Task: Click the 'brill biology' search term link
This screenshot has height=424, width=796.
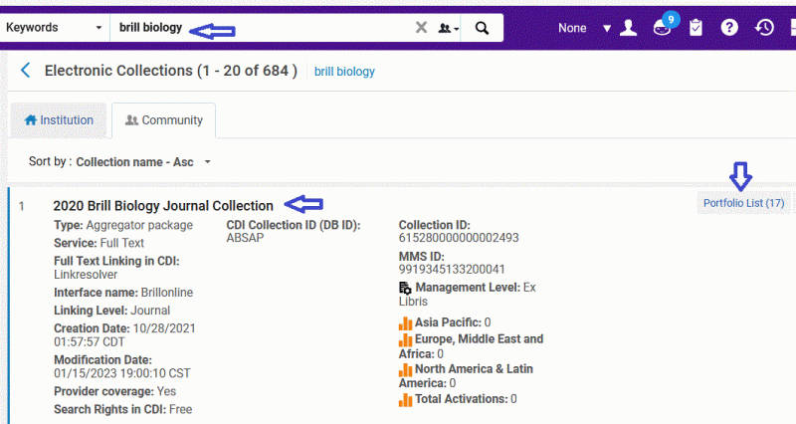Action: click(344, 72)
